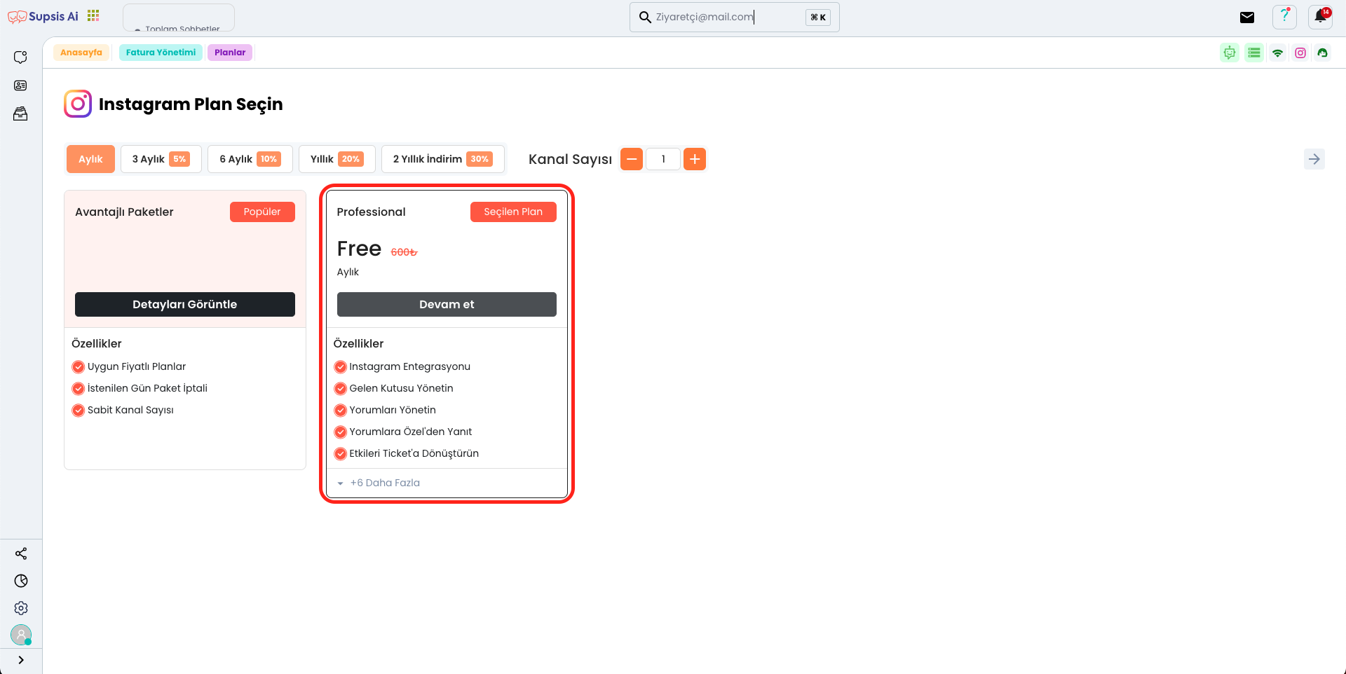Click the Instagram logo beside page title
1346x674 pixels.
click(x=78, y=104)
